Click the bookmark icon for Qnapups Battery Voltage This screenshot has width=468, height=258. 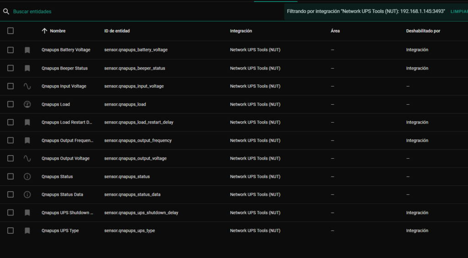27,50
